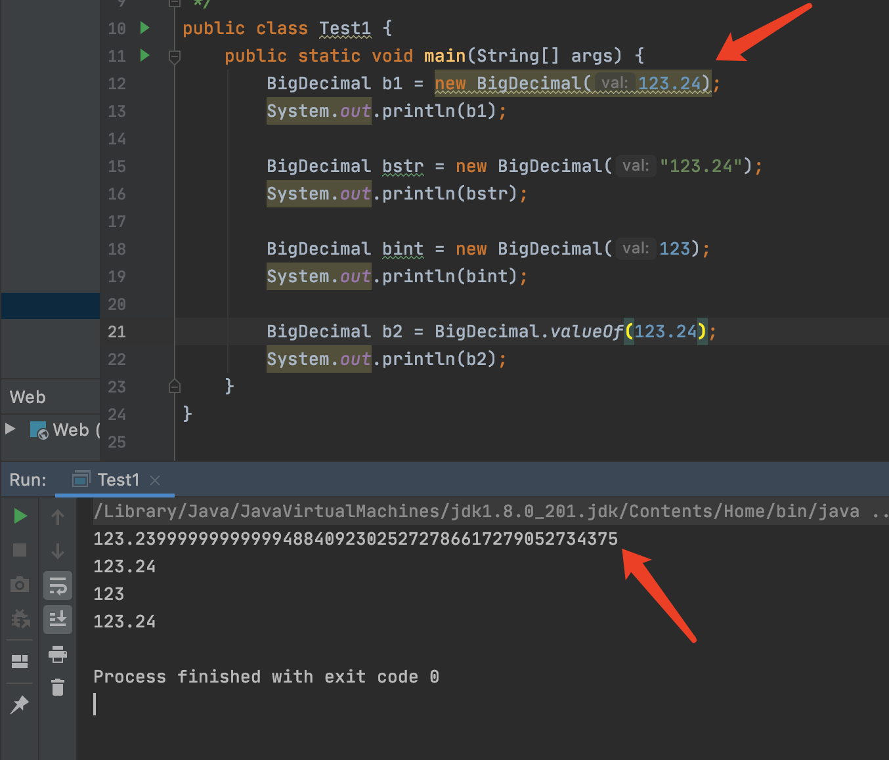Close the Test1 run tab
The height and width of the screenshot is (760, 889).
click(x=155, y=480)
